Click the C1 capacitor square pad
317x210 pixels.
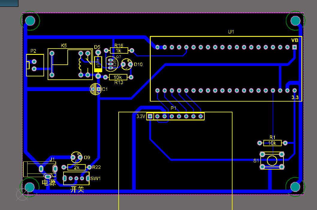(99, 89)
